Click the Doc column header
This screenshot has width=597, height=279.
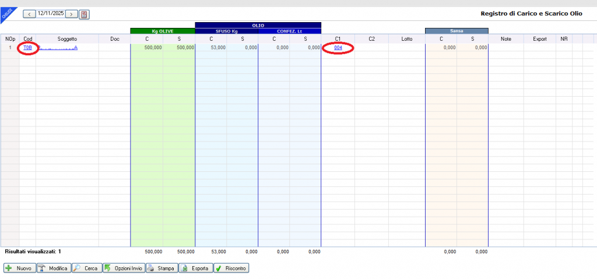115,39
